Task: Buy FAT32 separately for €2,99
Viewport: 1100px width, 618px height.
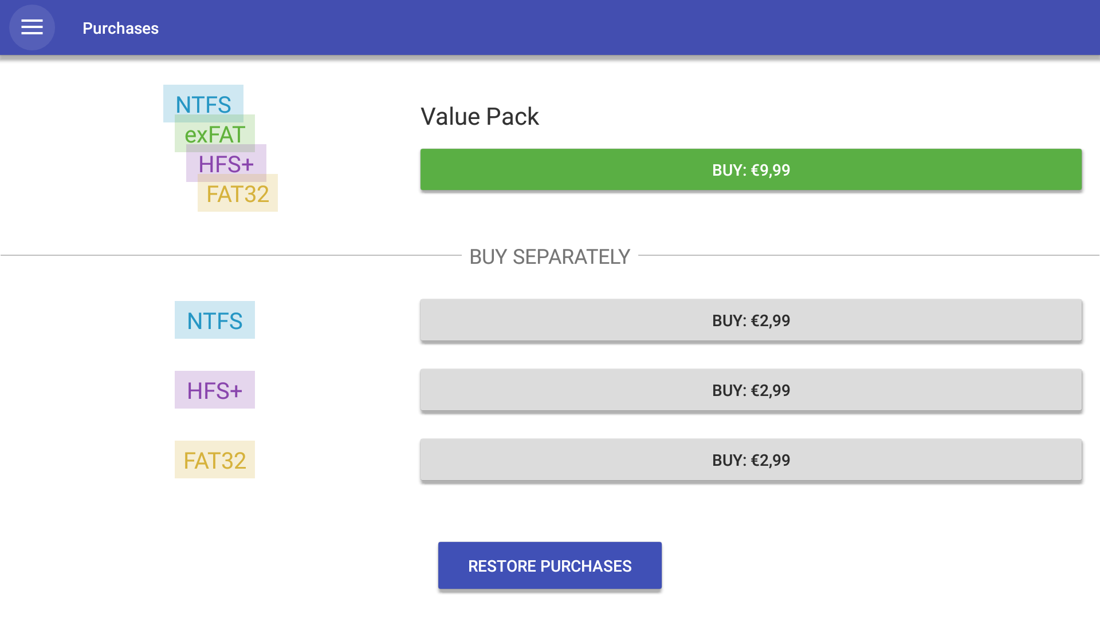Action: click(x=751, y=460)
